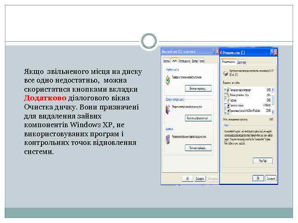Click the file list scrollbar up arrow
The image size is (298, 223).
tap(273, 89)
